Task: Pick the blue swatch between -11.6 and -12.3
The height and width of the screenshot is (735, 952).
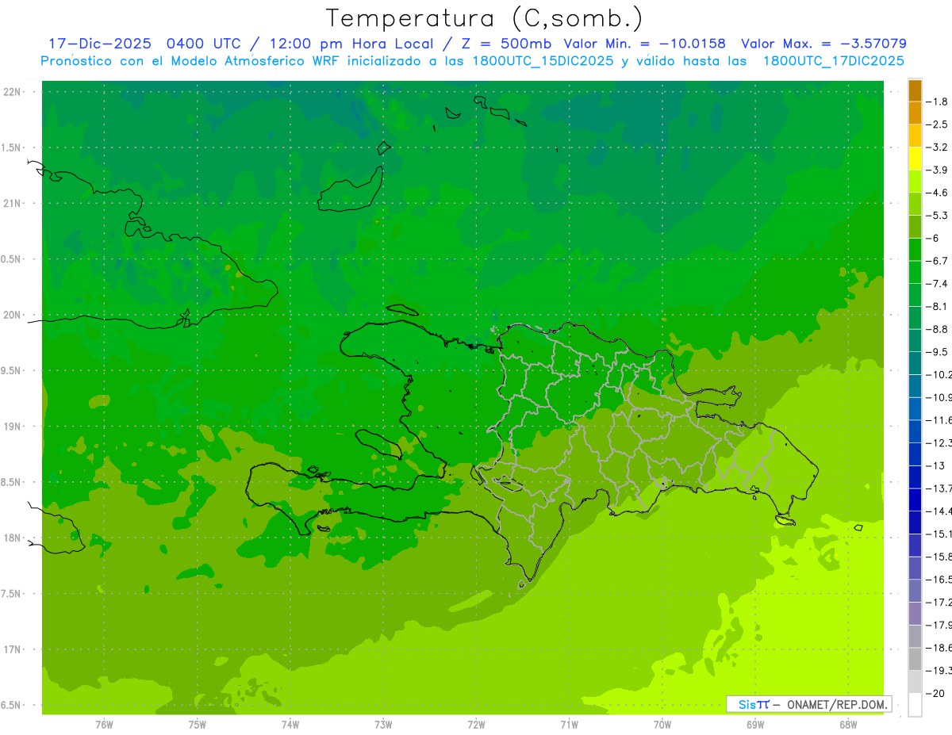Action: tap(915, 431)
